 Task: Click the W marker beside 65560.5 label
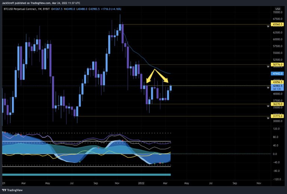click(268, 27)
